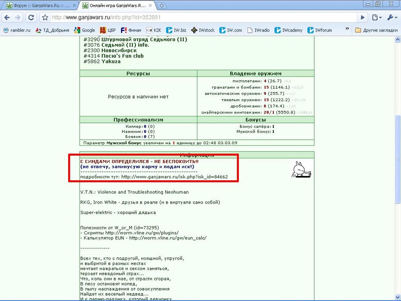Screen dimensions: 401x301
Task: Open the ТД_Добрыня bookmark
Action: point(53,30)
